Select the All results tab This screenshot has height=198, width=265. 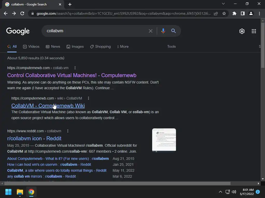click(12, 47)
